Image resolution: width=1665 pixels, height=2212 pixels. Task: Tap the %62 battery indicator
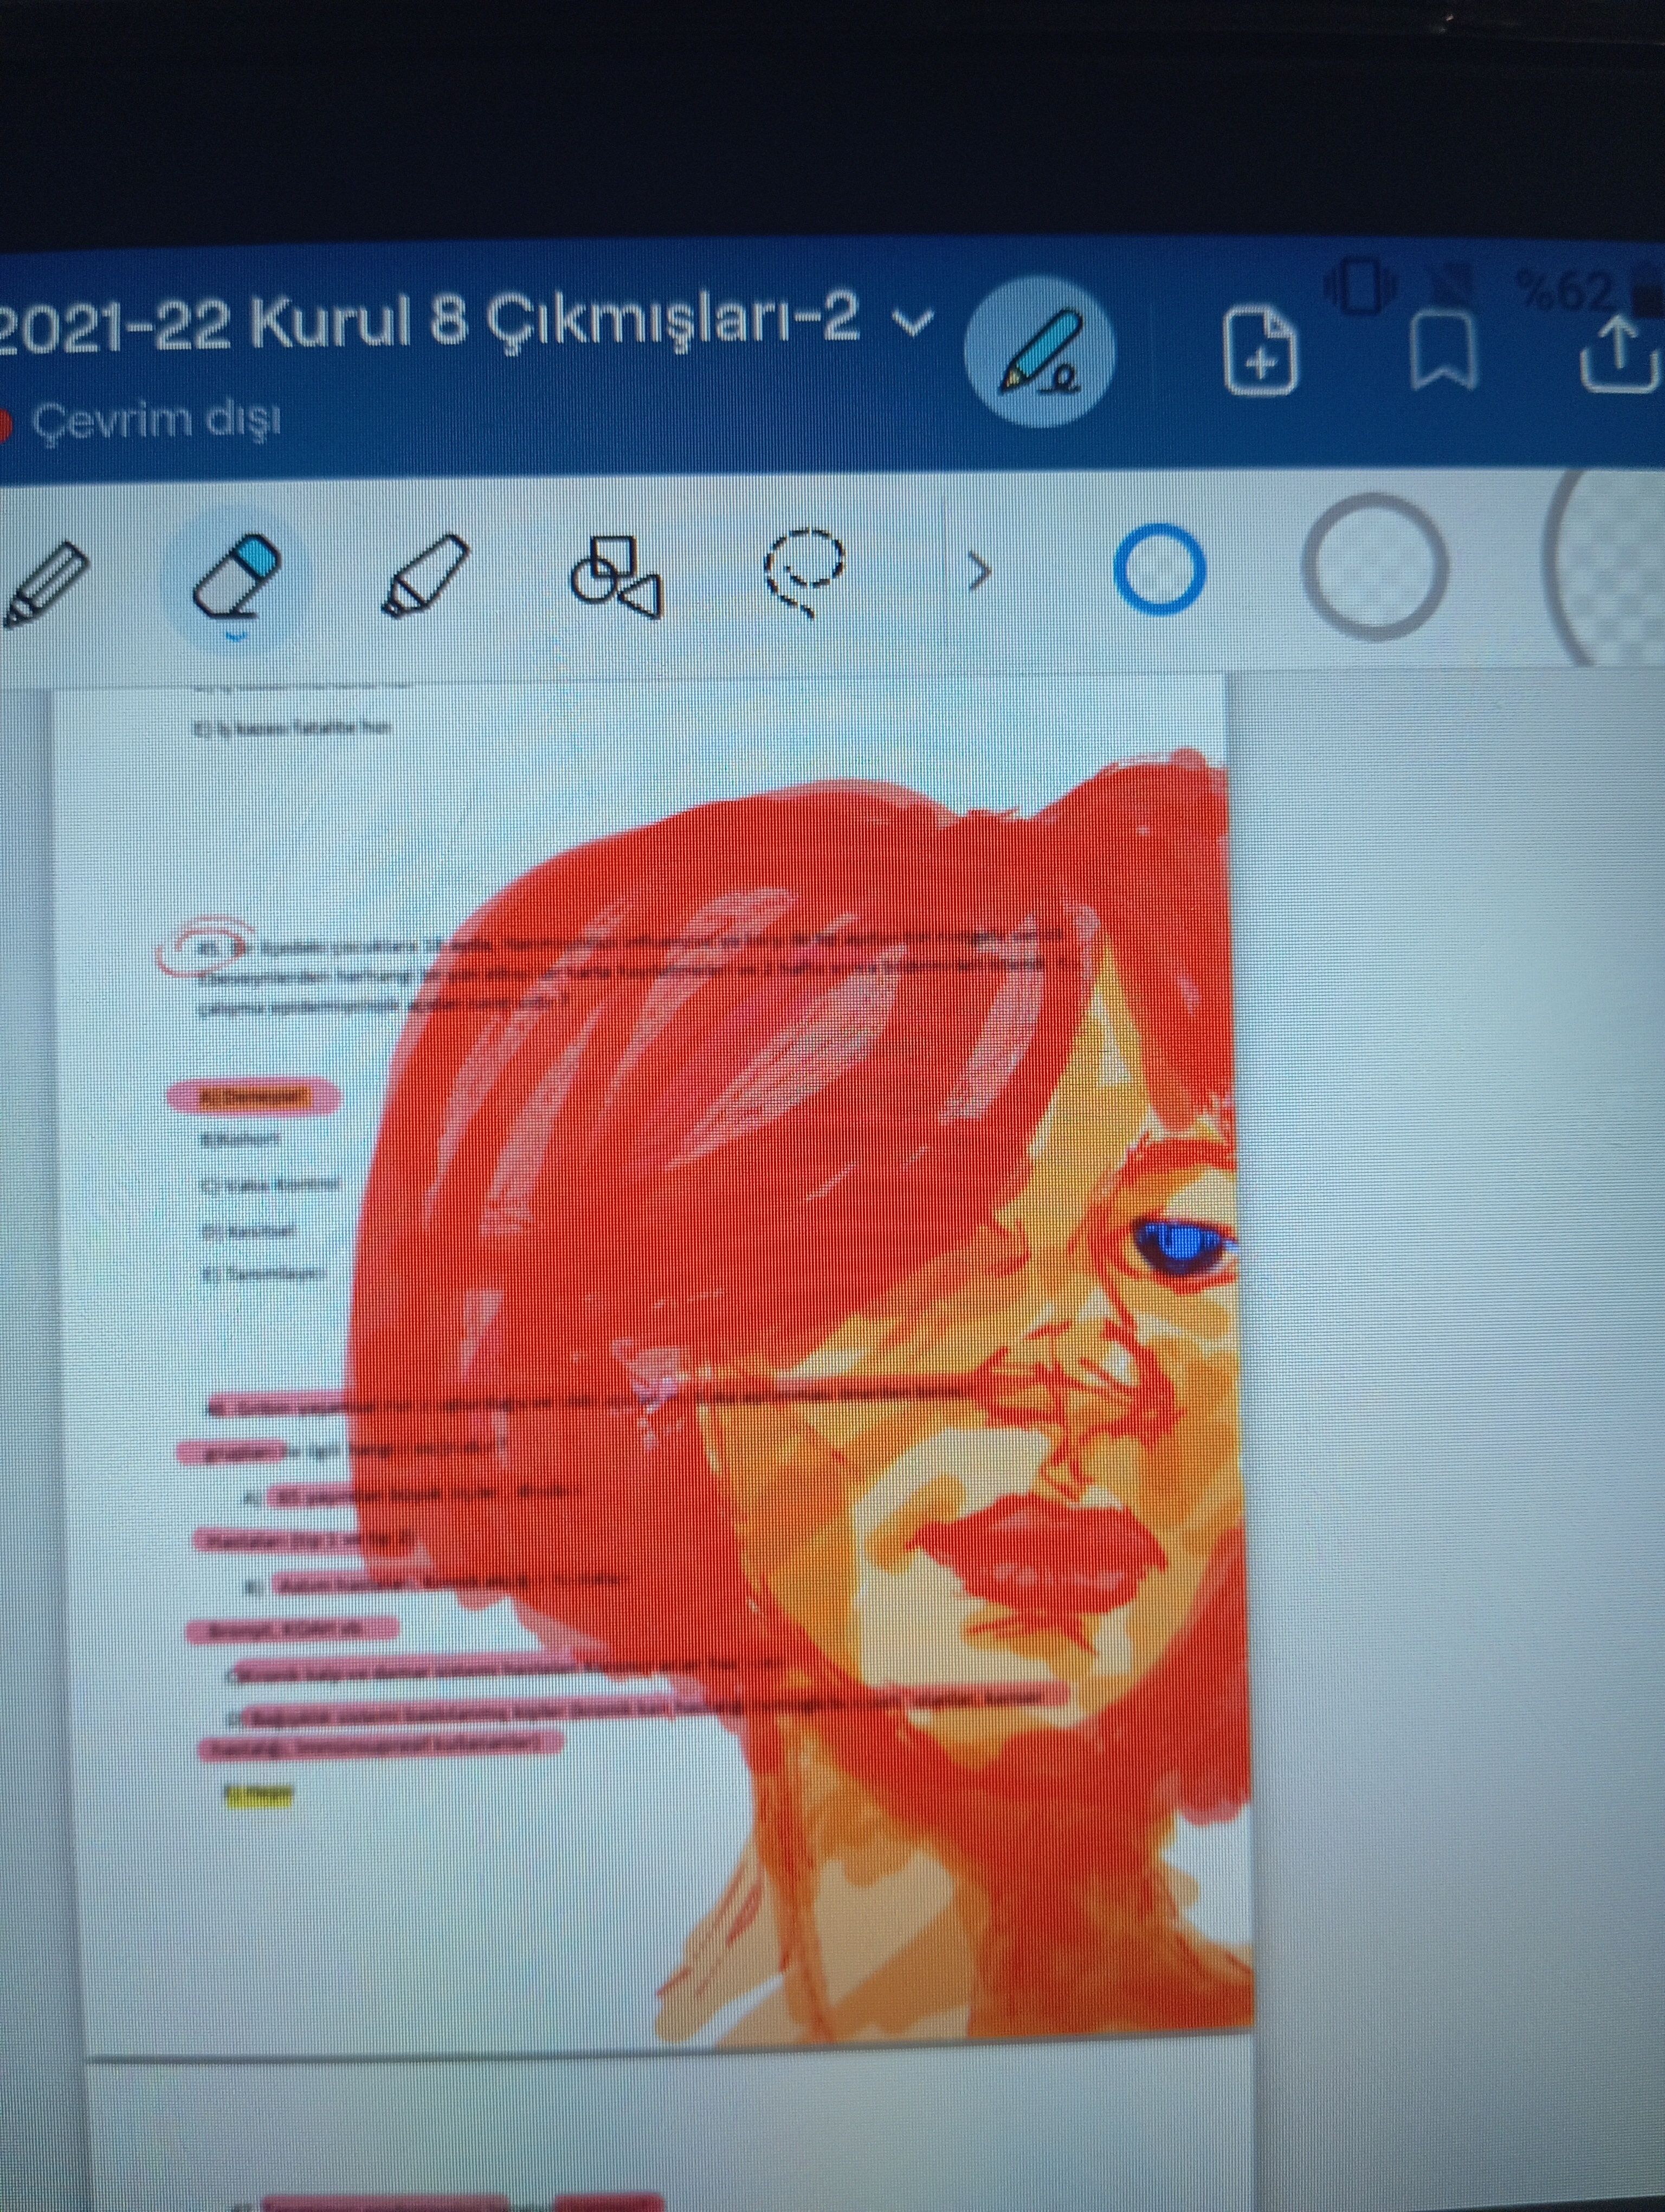[x=1565, y=292]
